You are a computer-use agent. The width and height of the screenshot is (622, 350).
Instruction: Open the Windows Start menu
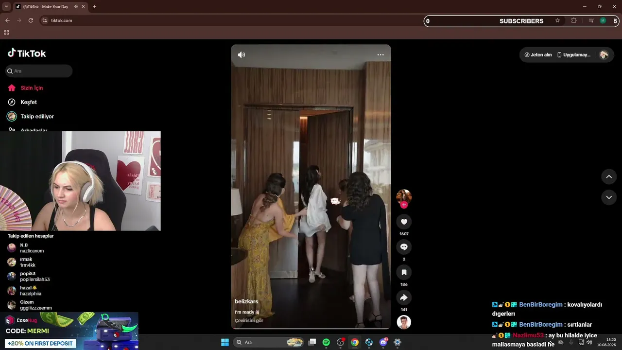(x=225, y=342)
